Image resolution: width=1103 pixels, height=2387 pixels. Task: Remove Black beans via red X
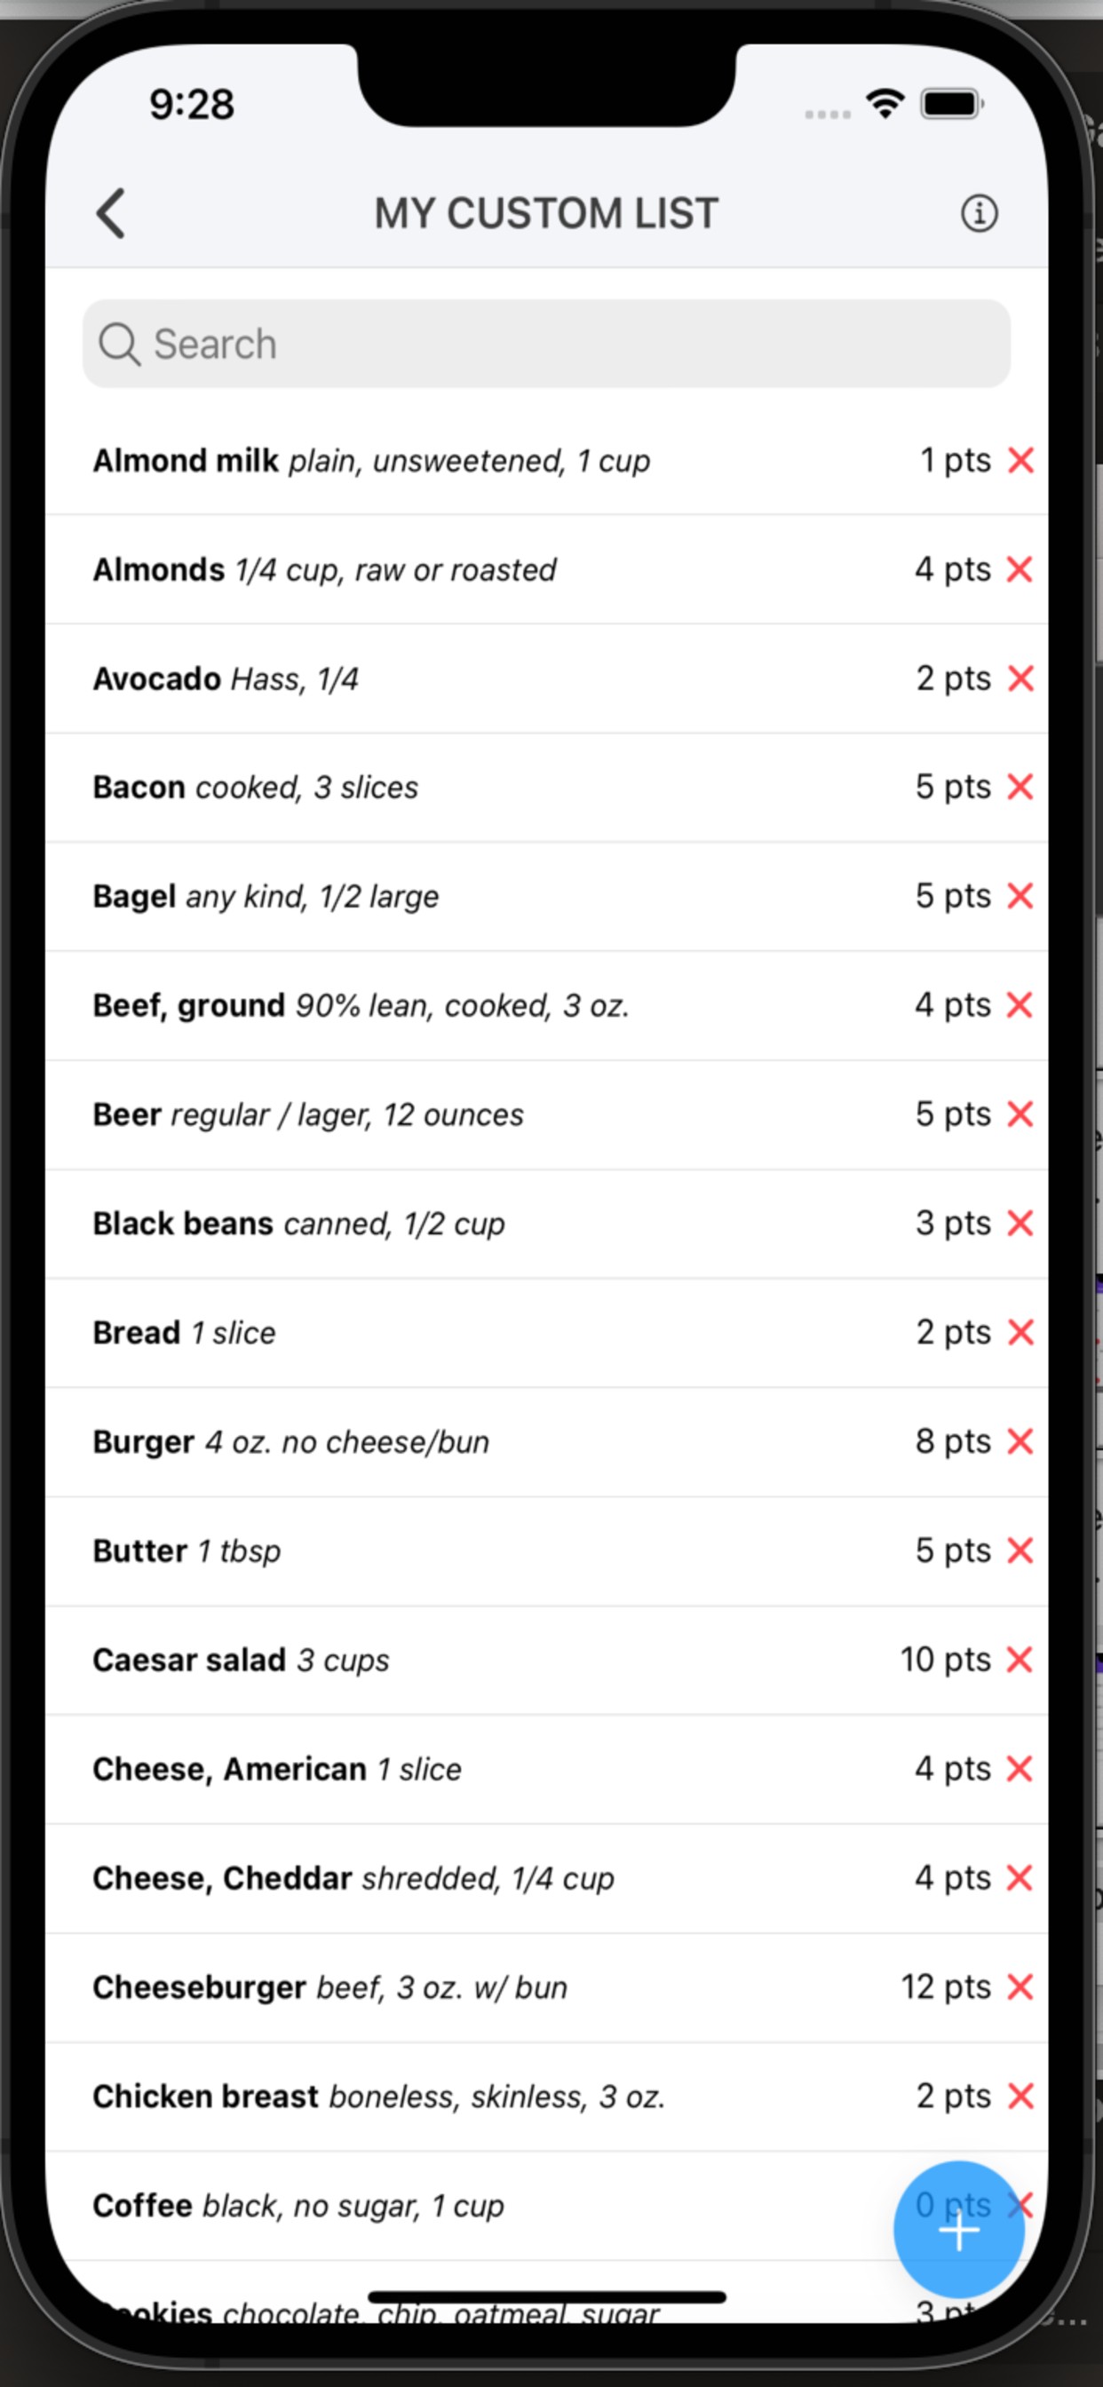point(1020,1223)
